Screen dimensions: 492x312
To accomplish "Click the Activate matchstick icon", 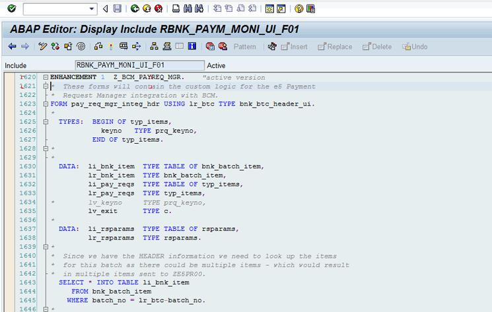I will [x=111, y=47].
